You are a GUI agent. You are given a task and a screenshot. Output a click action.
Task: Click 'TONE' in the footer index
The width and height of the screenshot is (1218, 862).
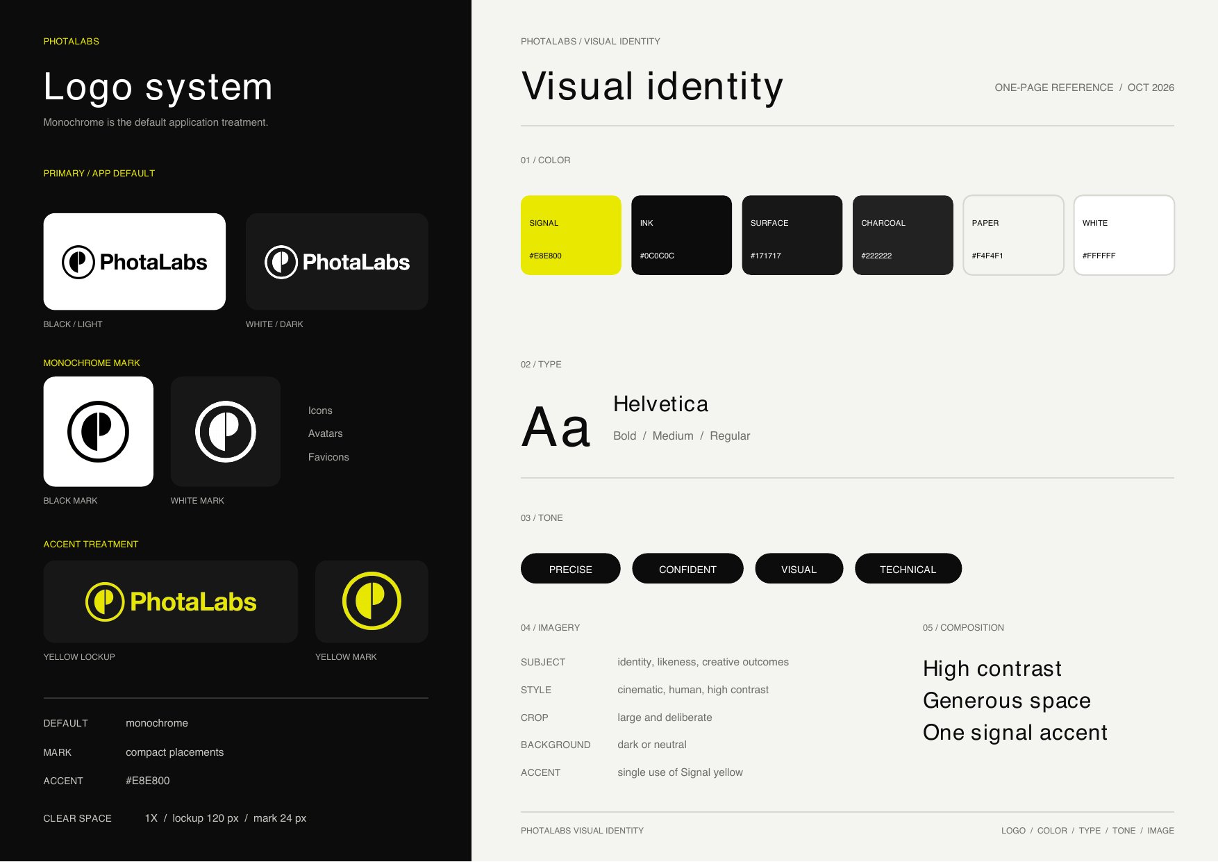pyautogui.click(x=1124, y=831)
